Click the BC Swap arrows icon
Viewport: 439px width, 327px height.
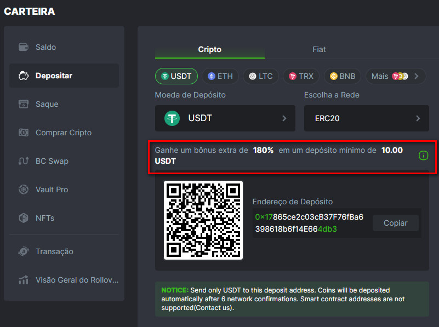24,161
